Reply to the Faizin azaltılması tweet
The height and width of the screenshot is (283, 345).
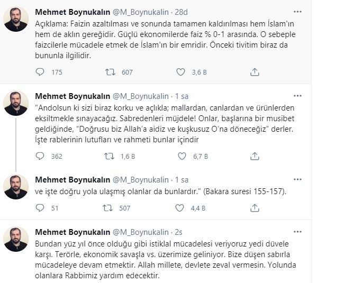[41, 72]
